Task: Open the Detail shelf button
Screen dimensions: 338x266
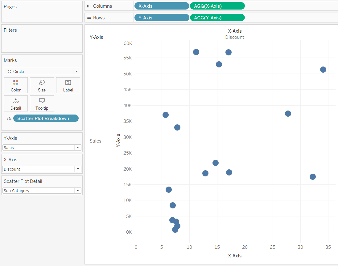Action: click(x=15, y=103)
